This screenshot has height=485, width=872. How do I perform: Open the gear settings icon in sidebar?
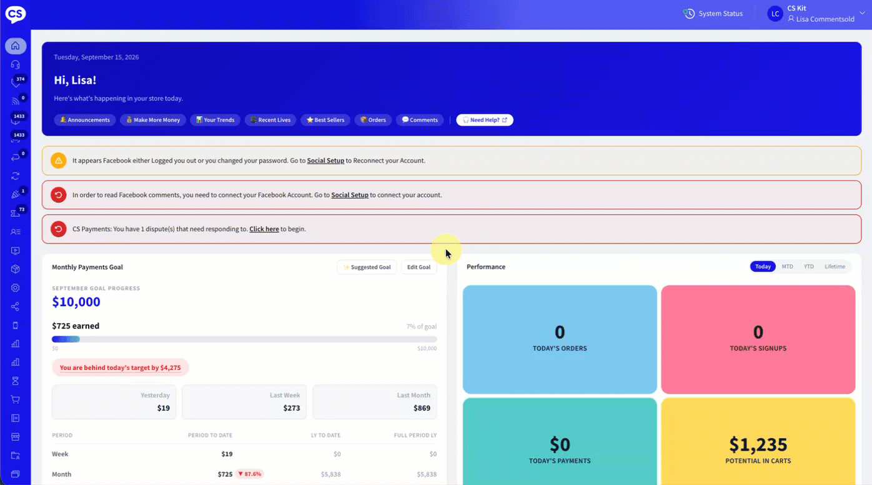16,288
